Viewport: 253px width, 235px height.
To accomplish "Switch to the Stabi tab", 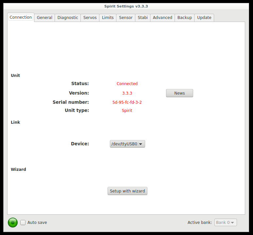I will click(143, 18).
